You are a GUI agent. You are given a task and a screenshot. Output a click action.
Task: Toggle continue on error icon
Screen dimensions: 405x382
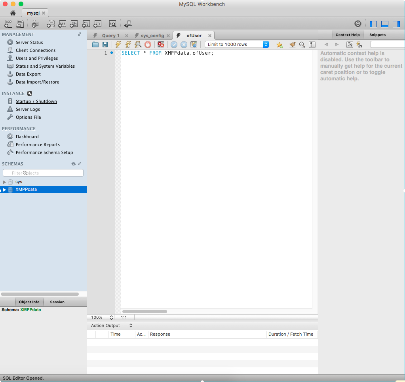(161, 44)
